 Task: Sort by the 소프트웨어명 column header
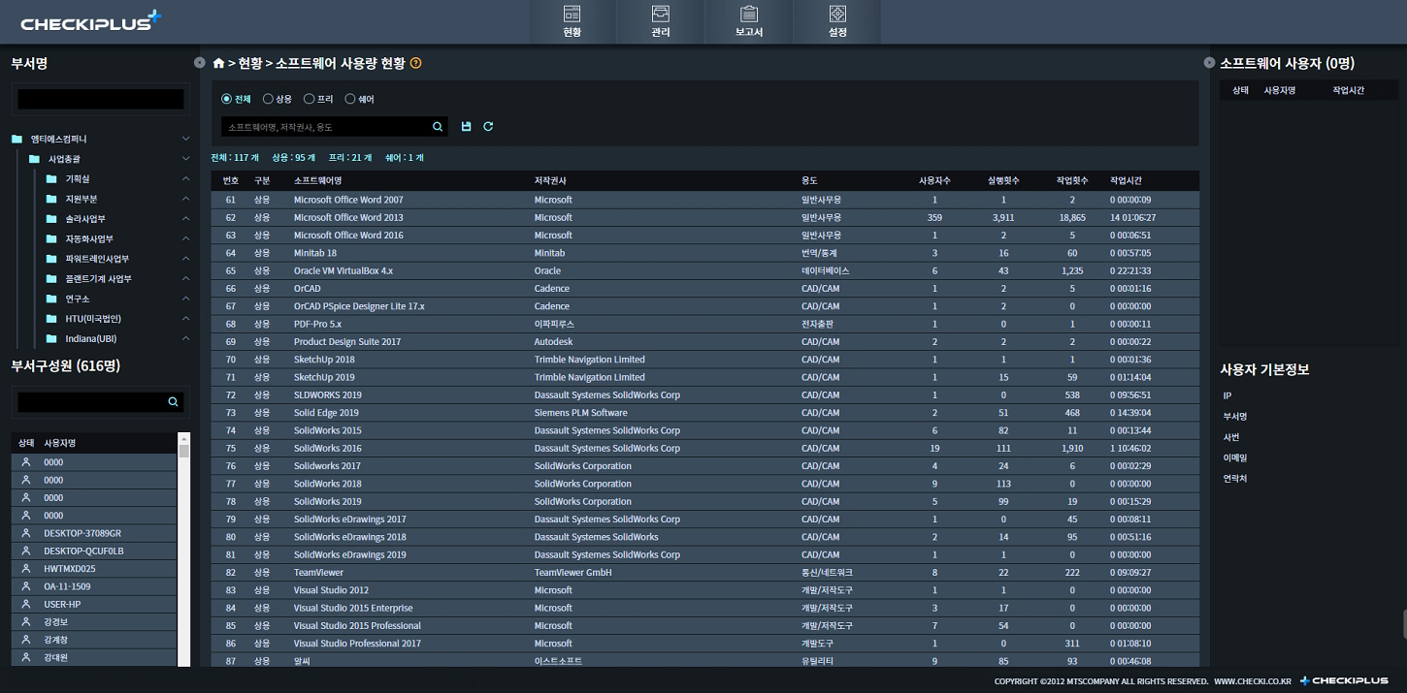coord(318,180)
